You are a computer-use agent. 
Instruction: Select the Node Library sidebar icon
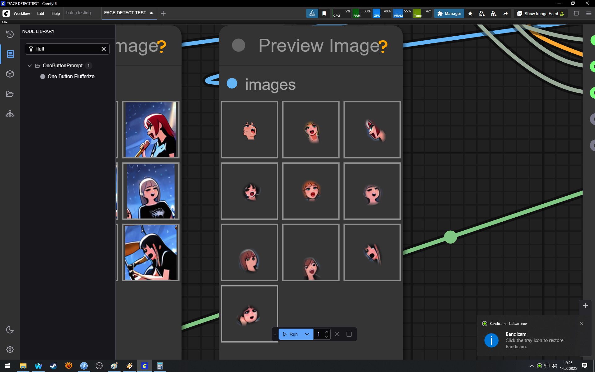[x=10, y=54]
